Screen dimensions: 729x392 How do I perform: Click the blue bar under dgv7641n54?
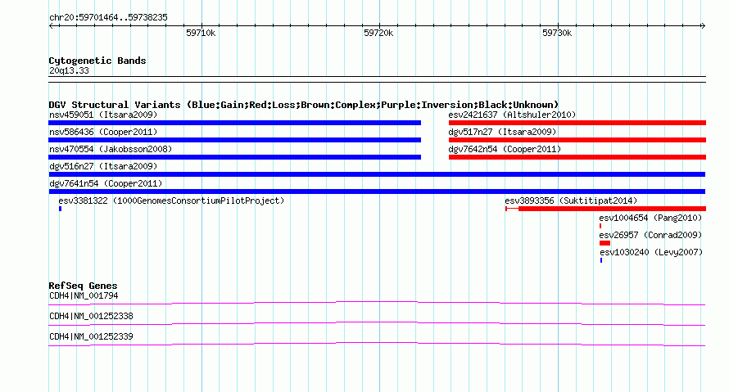pos(377,191)
